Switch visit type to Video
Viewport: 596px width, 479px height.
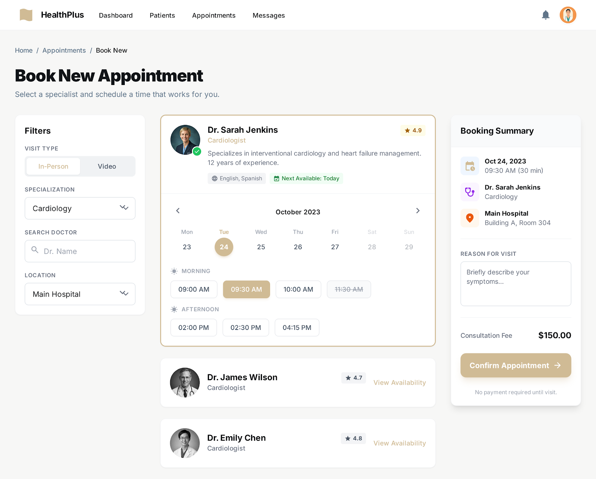107,166
